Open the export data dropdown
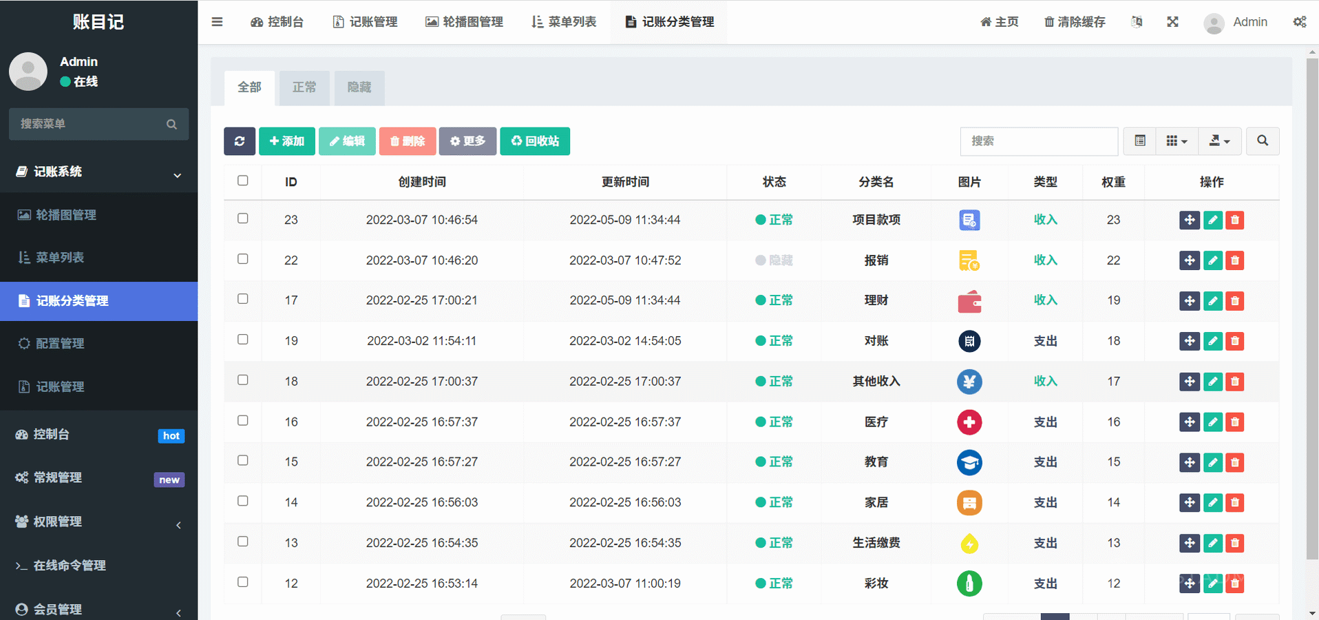The image size is (1319, 620). [1218, 141]
